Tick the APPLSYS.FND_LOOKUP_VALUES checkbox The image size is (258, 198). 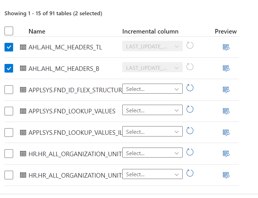9,111
